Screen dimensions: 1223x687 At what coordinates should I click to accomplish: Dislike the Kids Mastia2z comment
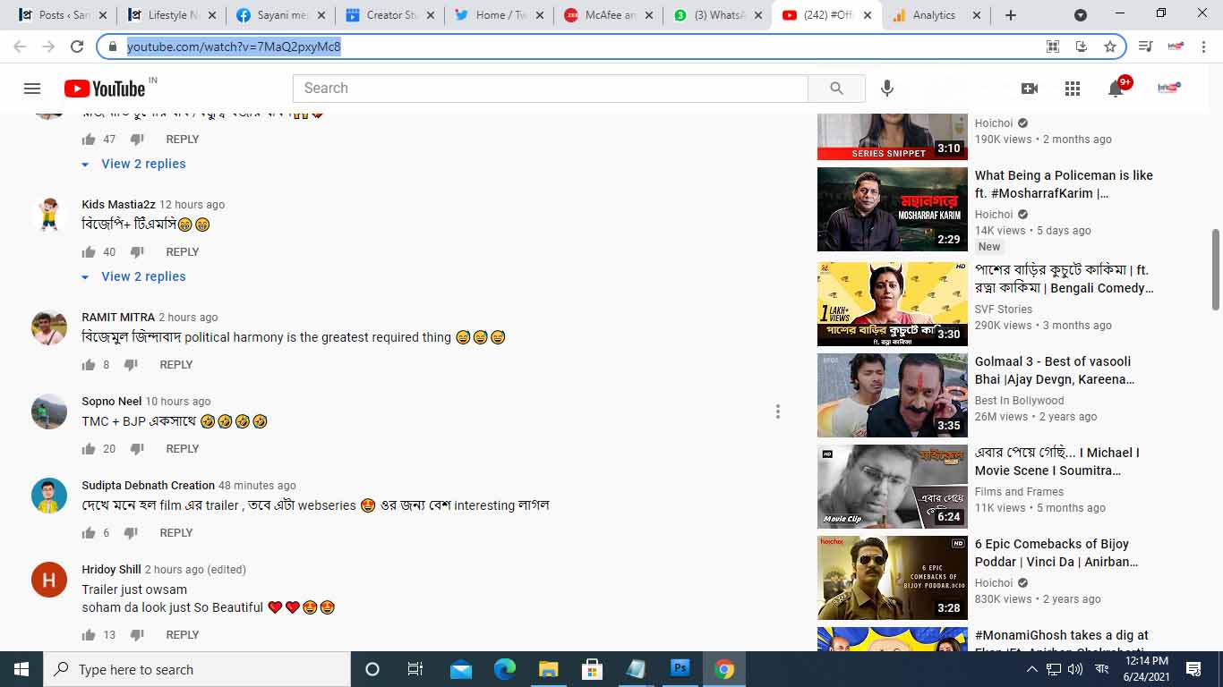137,252
